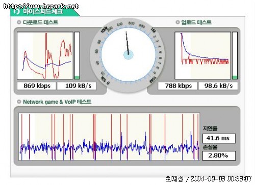Click the Network game & VoIP bullet icon
This screenshot has width=255, height=185.
tap(19, 102)
